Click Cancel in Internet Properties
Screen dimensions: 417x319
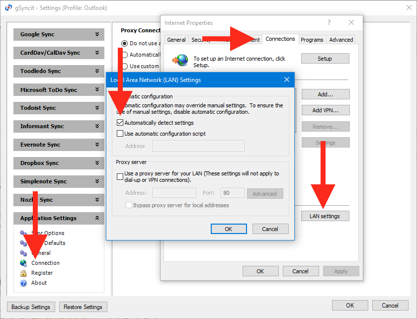click(301, 271)
